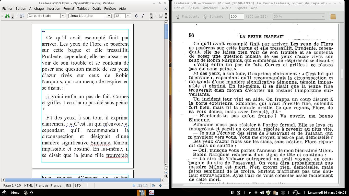Click the Writer vertical scrollbar up arrow

pyautogui.click(x=166, y=22)
